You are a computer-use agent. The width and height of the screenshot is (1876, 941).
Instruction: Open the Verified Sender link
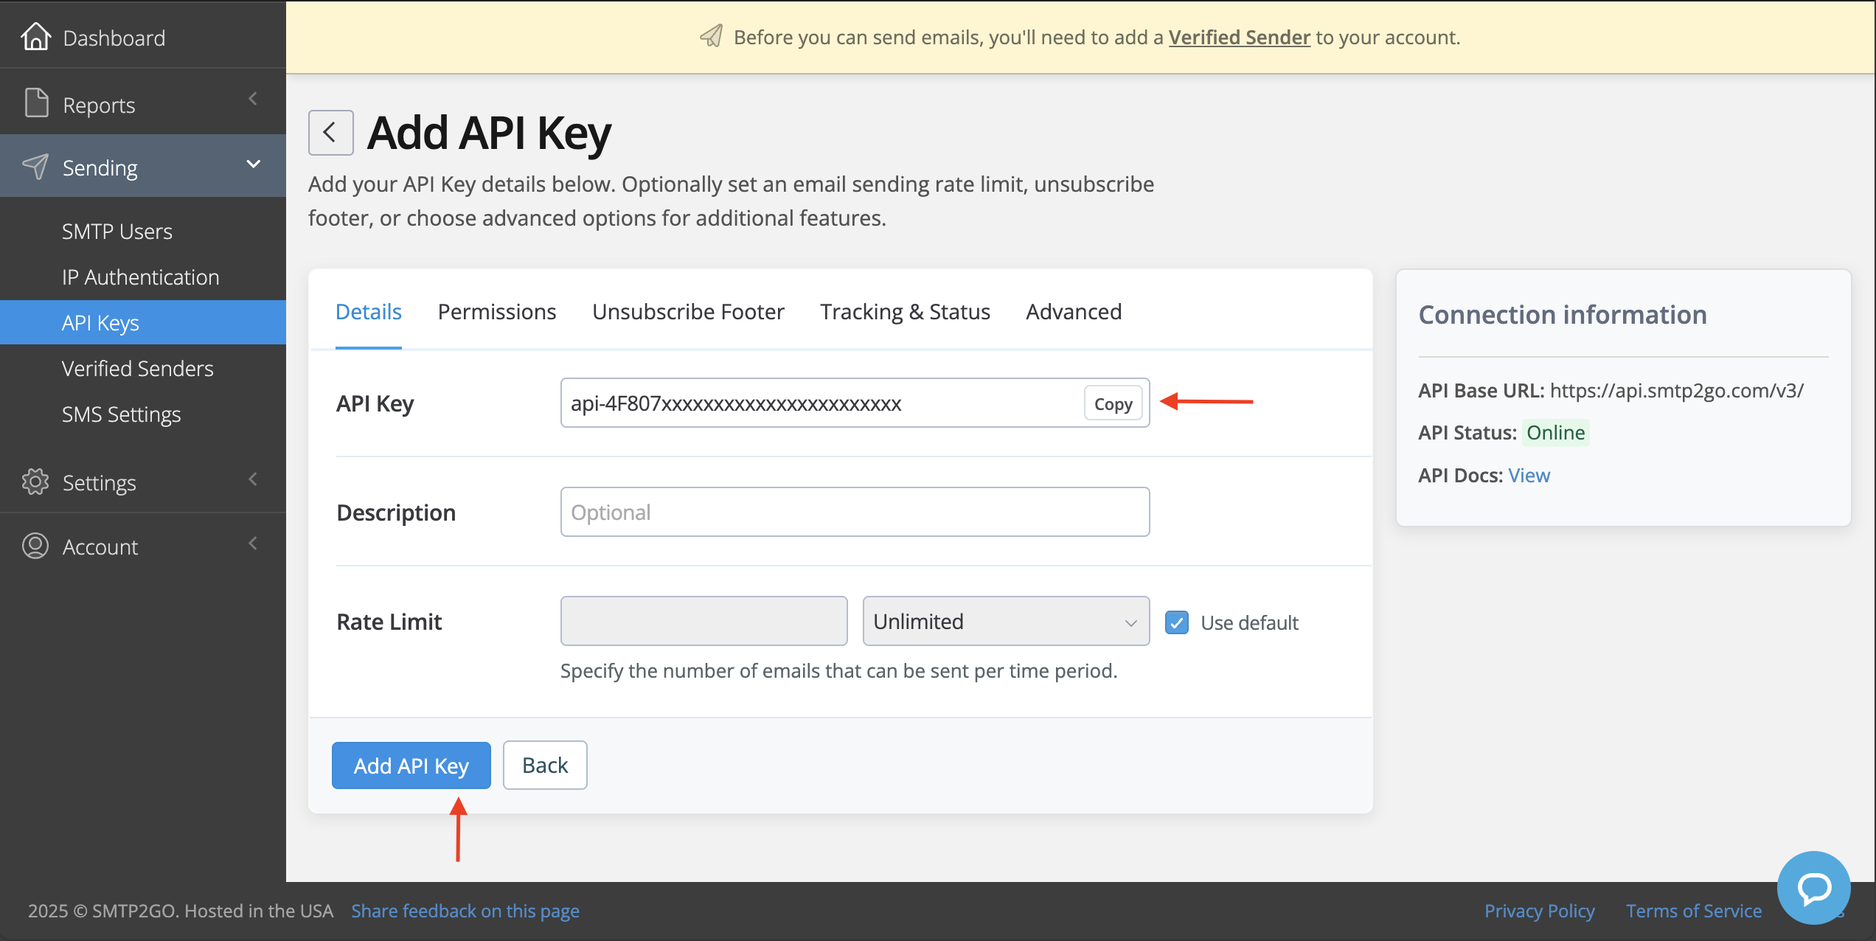pyautogui.click(x=1239, y=37)
